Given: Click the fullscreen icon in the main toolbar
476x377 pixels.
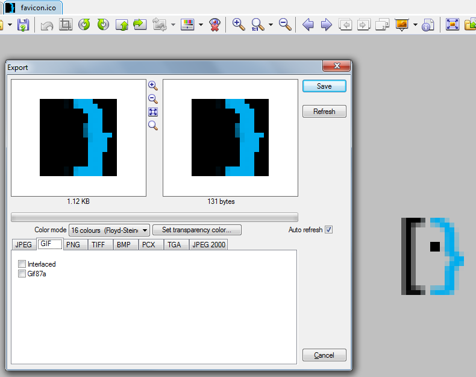Looking at the screenshot, I should 453,25.
